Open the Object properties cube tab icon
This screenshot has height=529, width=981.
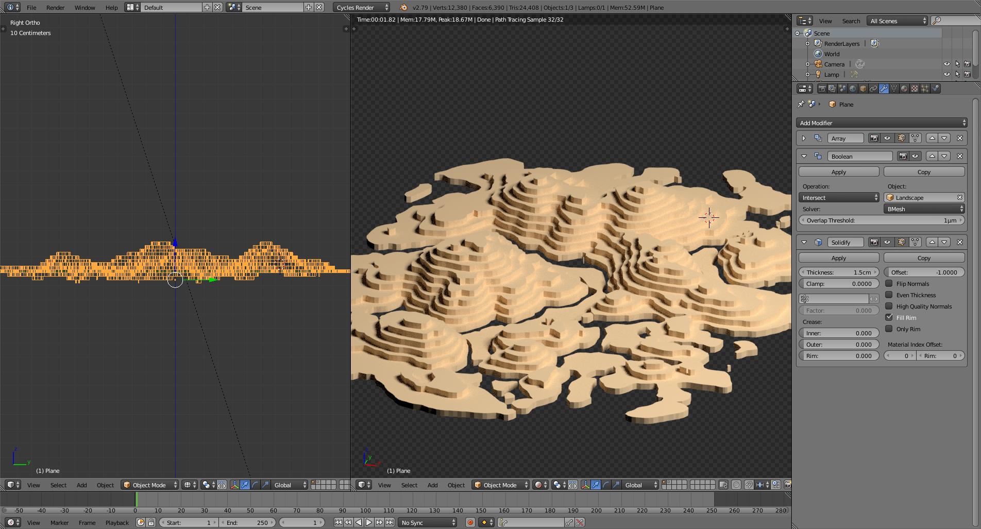tap(863, 89)
